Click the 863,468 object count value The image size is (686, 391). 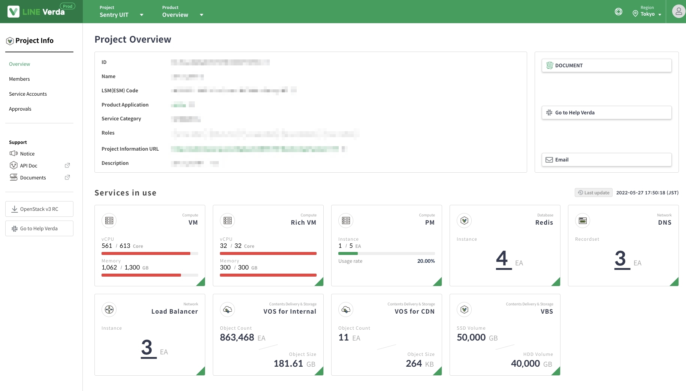tap(237, 337)
